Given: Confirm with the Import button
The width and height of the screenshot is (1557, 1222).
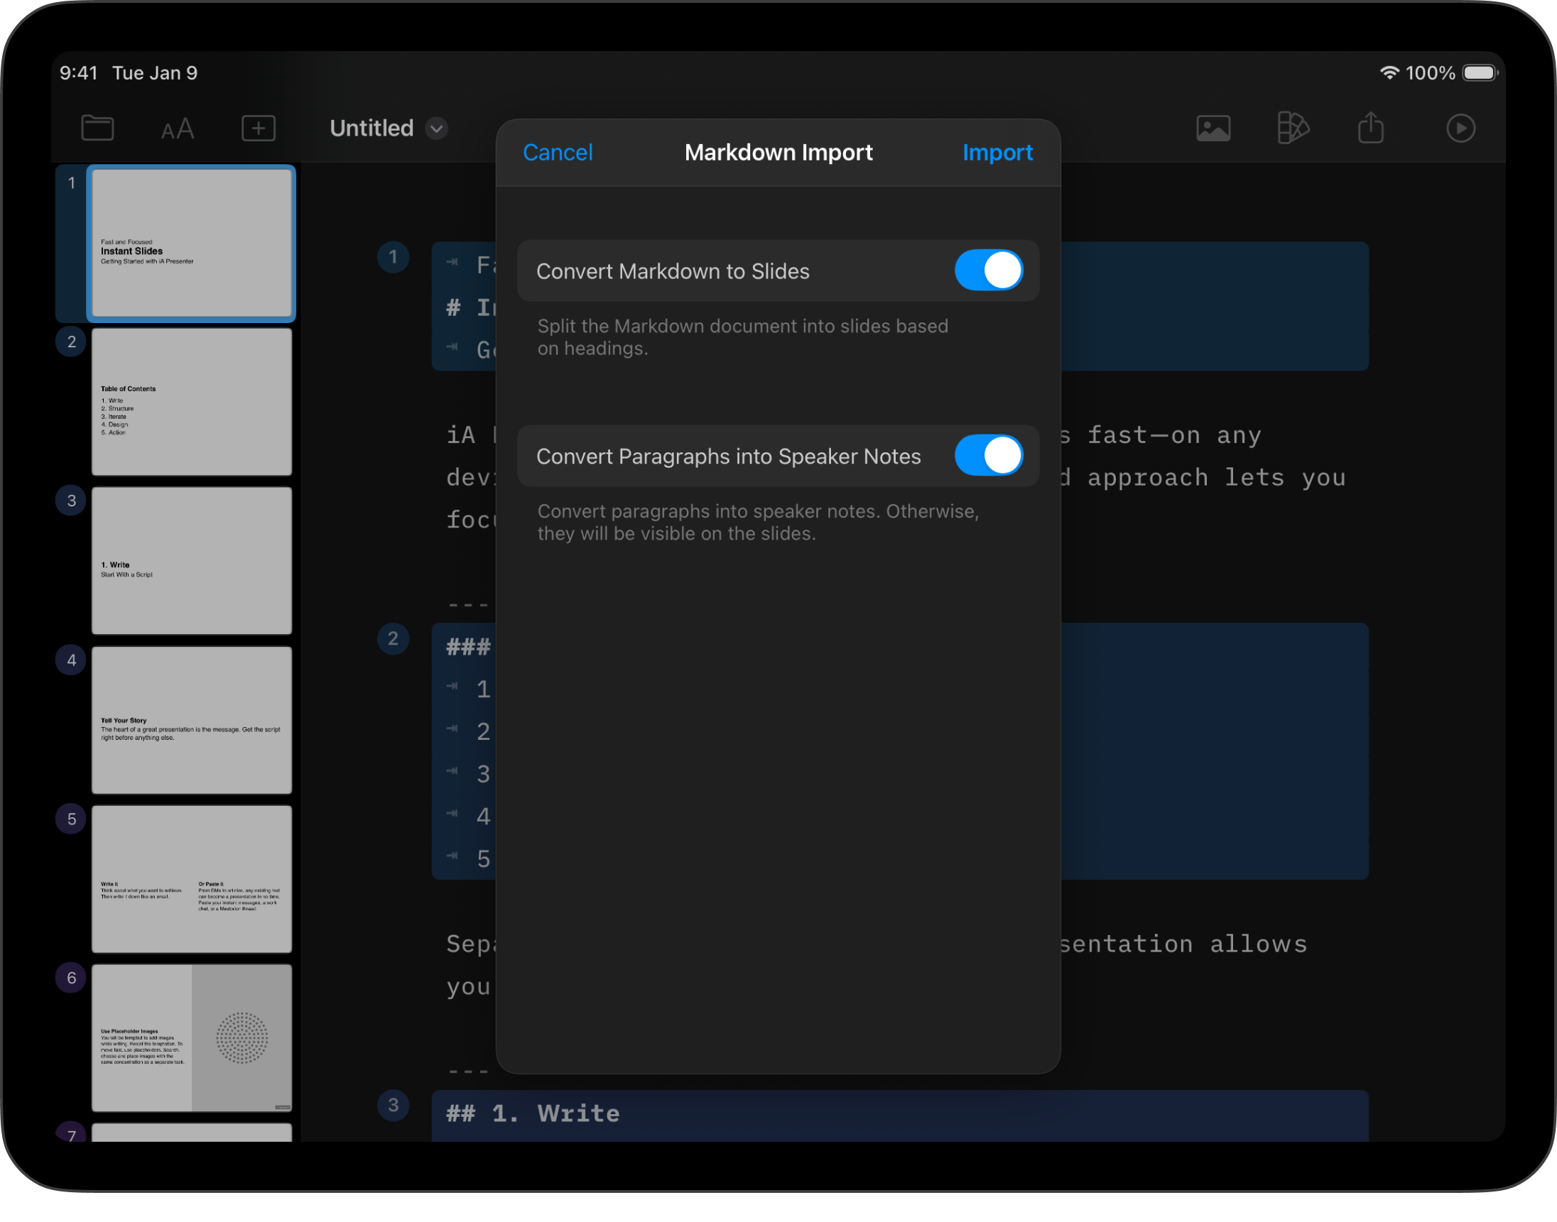Looking at the screenshot, I should 997,153.
